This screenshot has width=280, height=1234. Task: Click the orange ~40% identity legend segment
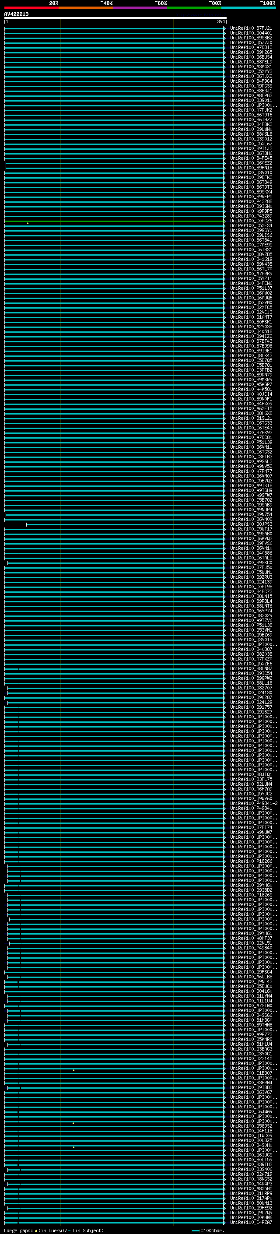(86, 8)
